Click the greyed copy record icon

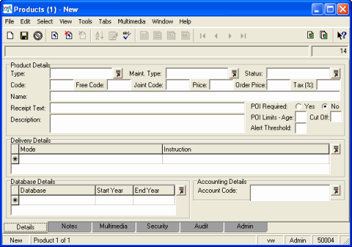point(82,36)
